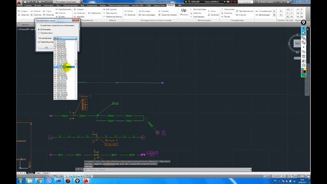
Task: Run the Авто раскладка tool
Action: point(147,15)
